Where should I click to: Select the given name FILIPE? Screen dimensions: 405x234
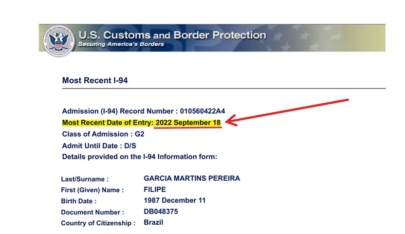pyautogui.click(x=155, y=189)
